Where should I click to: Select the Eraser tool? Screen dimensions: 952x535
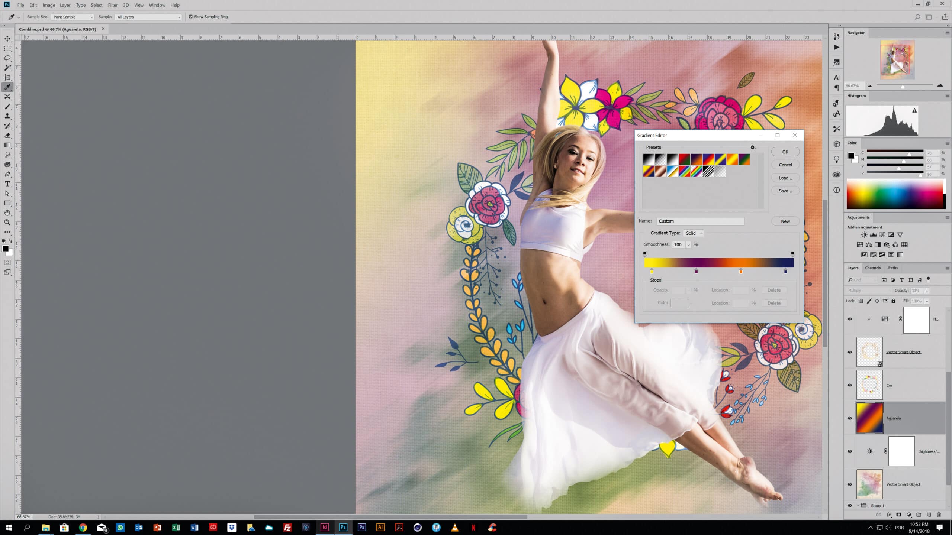pyautogui.click(x=7, y=136)
